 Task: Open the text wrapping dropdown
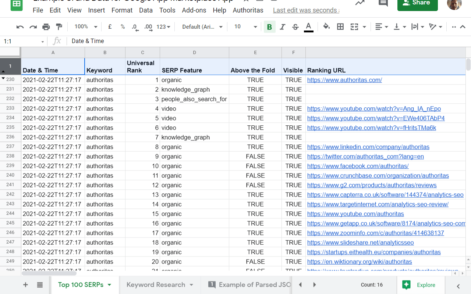click(418, 27)
